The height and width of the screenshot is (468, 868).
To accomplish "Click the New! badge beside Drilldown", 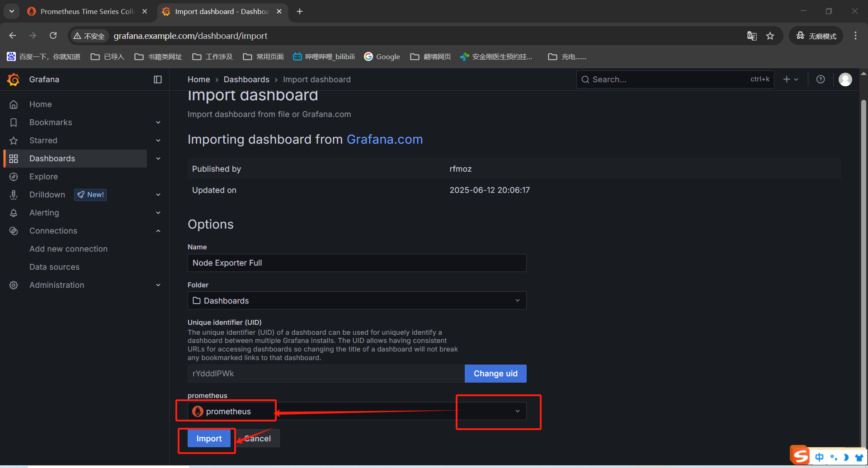I will tap(90, 195).
